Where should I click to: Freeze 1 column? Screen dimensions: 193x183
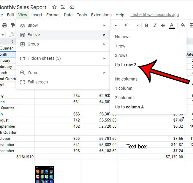coord(124,88)
